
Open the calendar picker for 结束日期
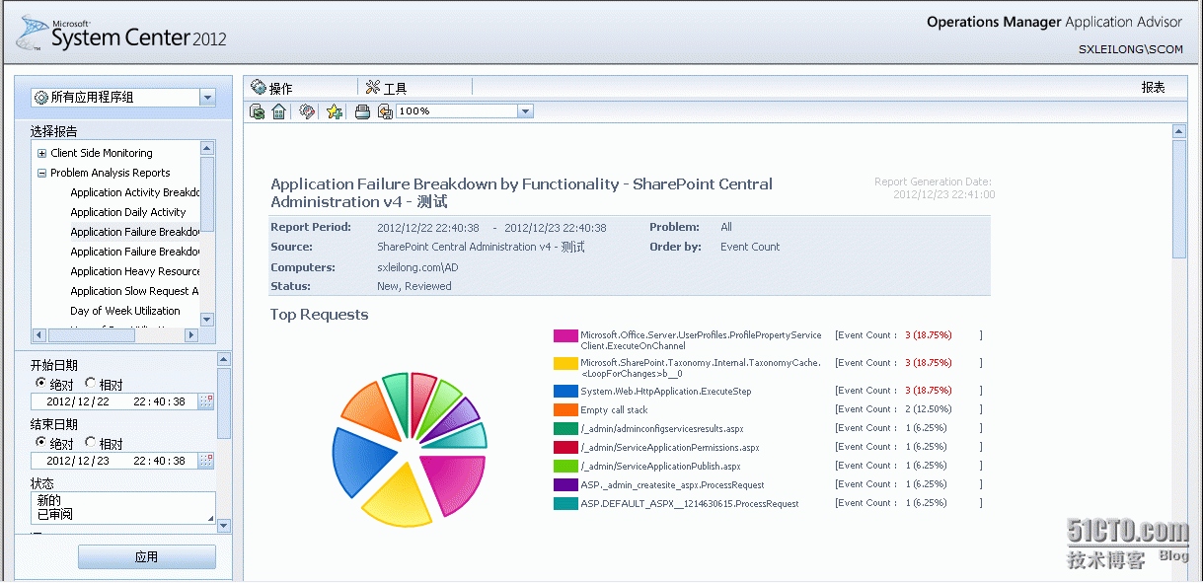[x=205, y=461]
